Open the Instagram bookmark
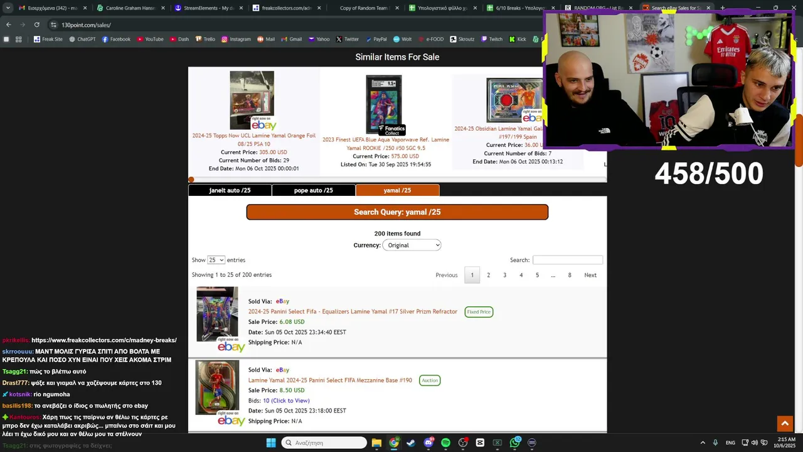803x452 pixels. pos(235,39)
